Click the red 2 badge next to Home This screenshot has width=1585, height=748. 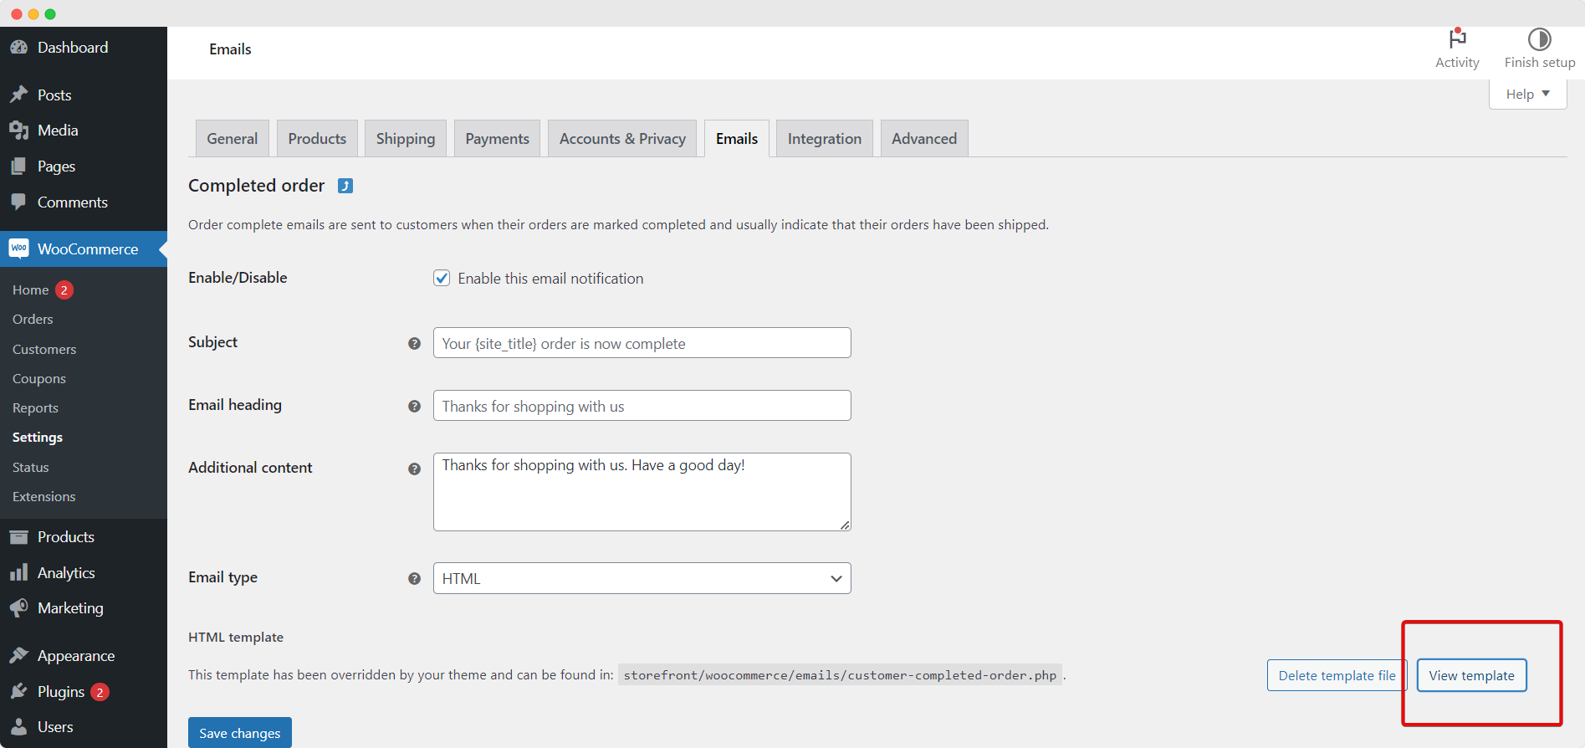tap(64, 289)
